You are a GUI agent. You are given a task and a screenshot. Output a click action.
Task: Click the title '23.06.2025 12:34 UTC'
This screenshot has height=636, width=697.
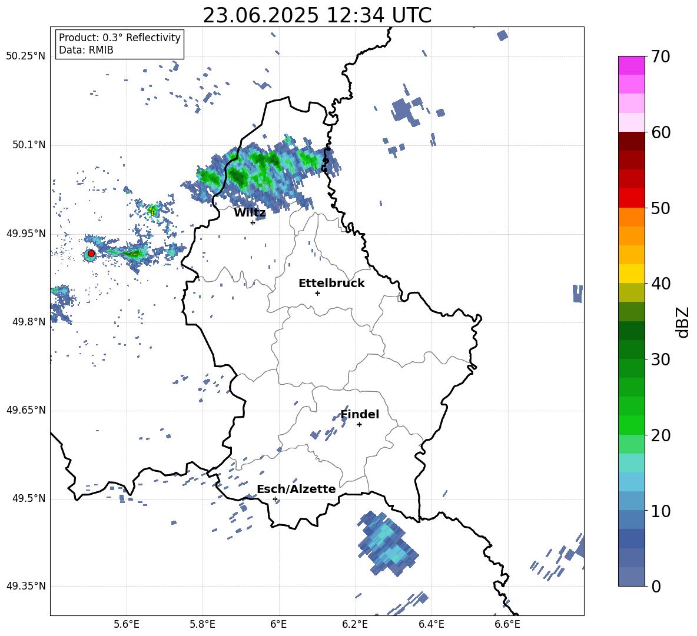point(317,15)
